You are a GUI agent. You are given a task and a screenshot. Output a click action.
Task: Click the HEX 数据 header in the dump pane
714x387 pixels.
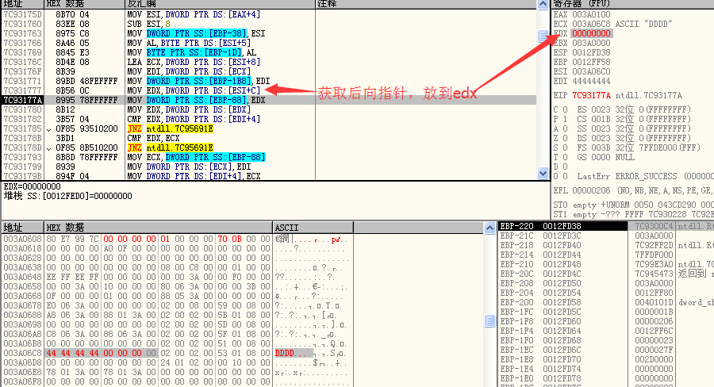pos(67,228)
